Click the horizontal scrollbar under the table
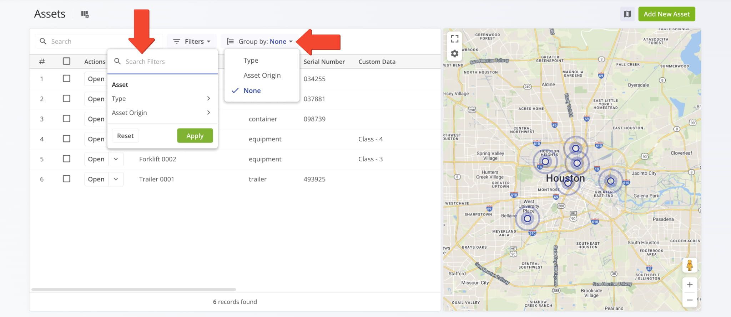This screenshot has height=317, width=731. [x=133, y=290]
